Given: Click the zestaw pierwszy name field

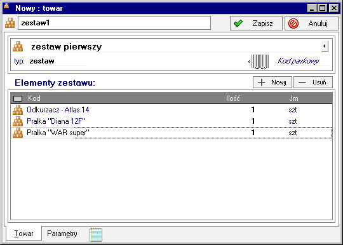Looking at the screenshot, I should (x=175, y=46).
